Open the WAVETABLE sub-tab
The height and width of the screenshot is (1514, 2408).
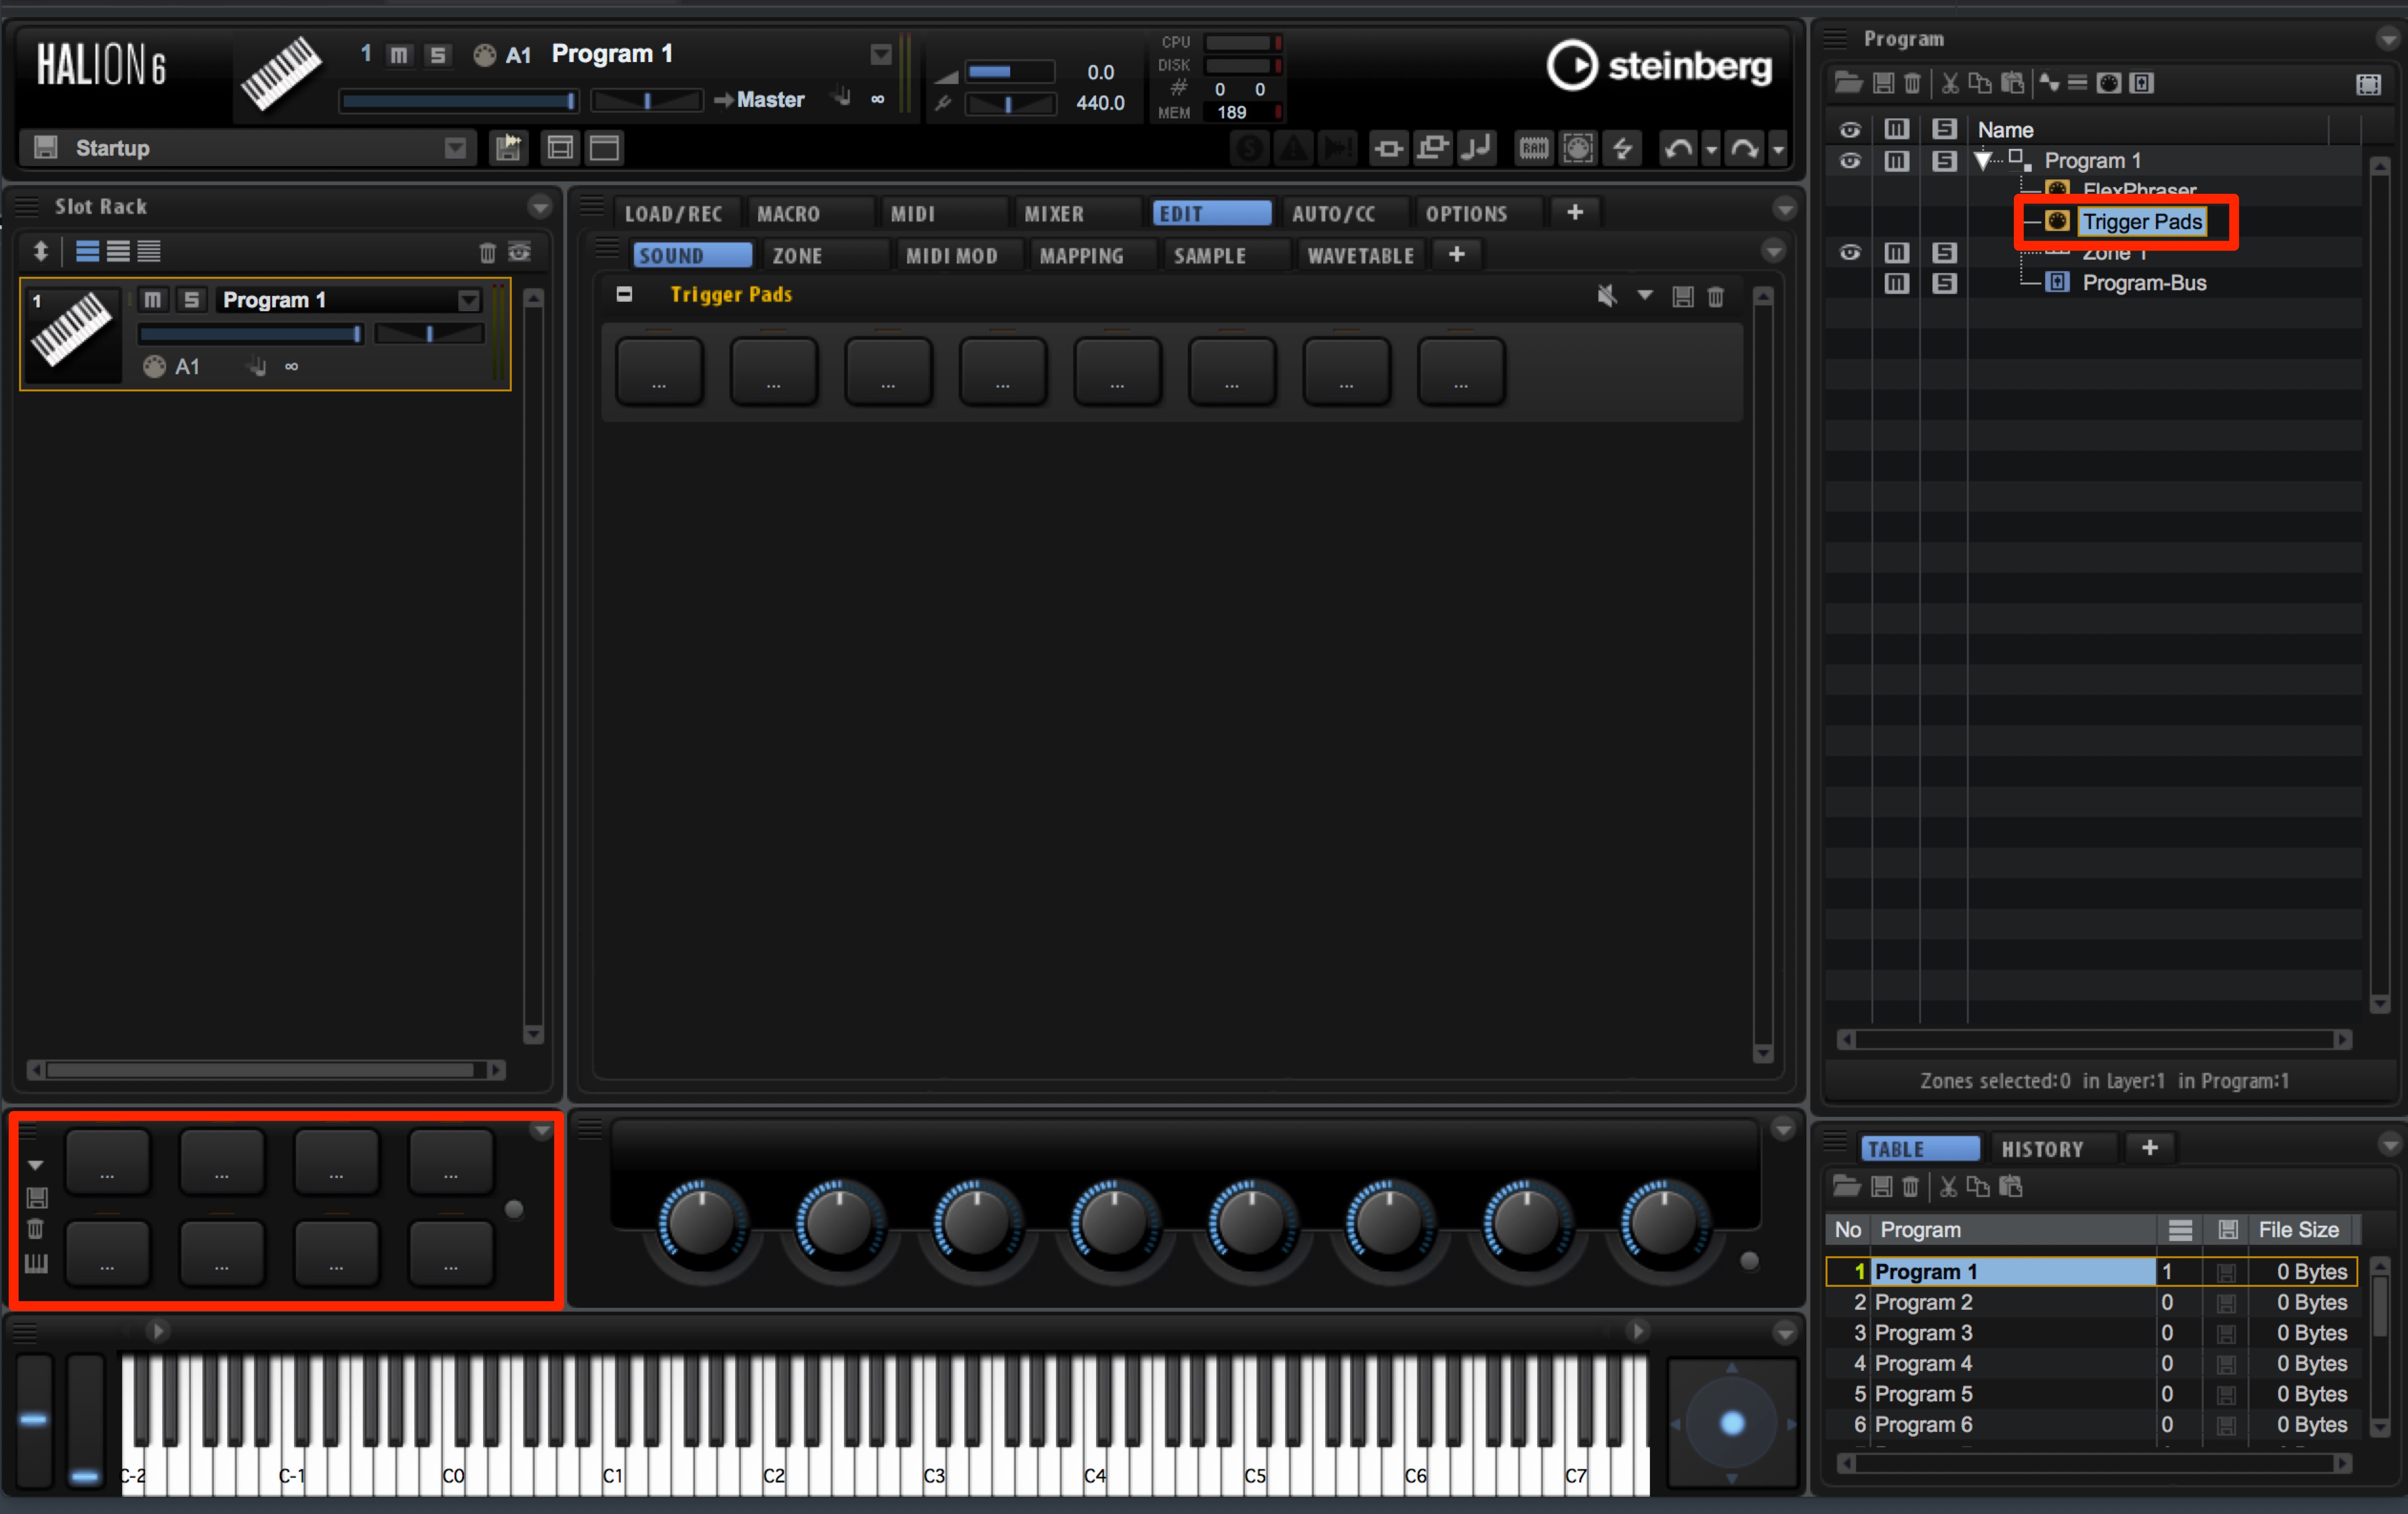click(x=1360, y=255)
